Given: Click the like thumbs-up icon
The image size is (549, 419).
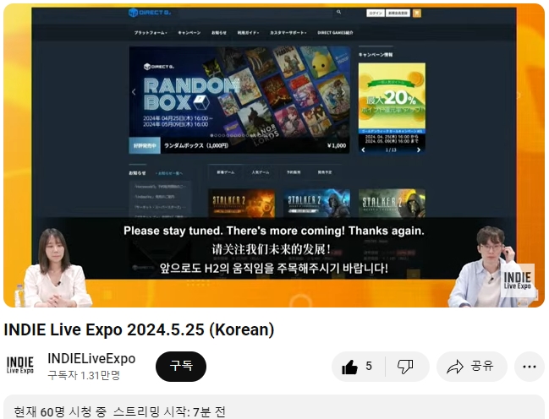Looking at the screenshot, I should (349, 367).
